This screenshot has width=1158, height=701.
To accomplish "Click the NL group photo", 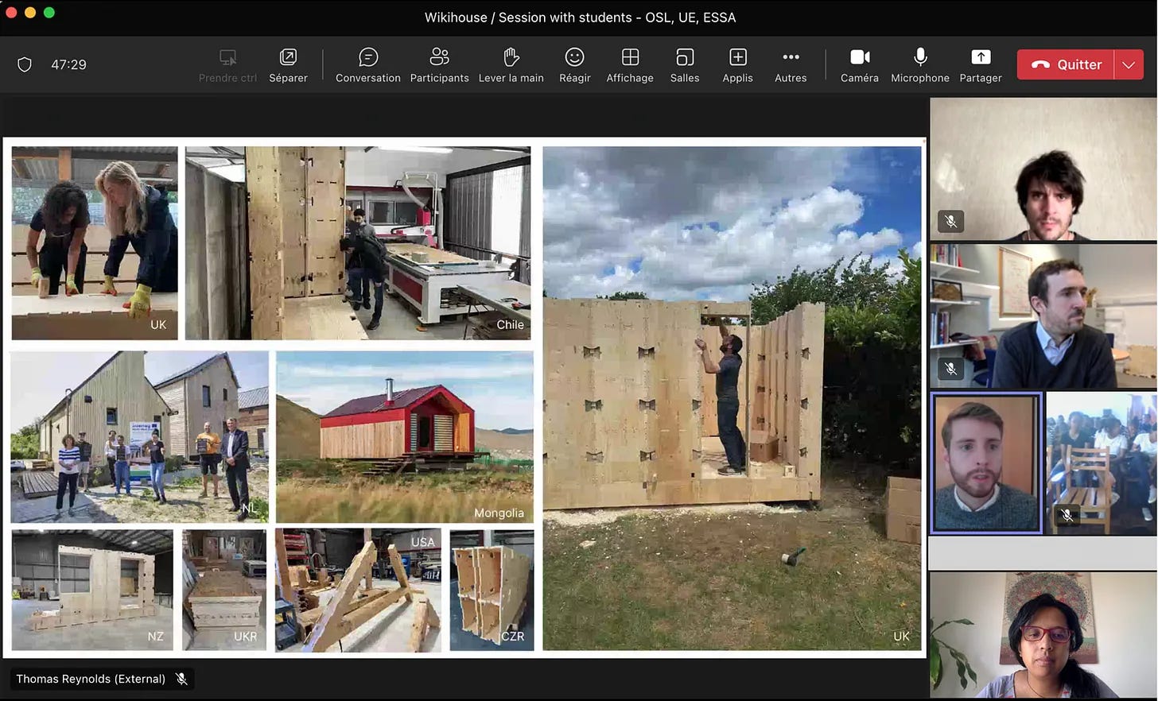I will tap(139, 436).
